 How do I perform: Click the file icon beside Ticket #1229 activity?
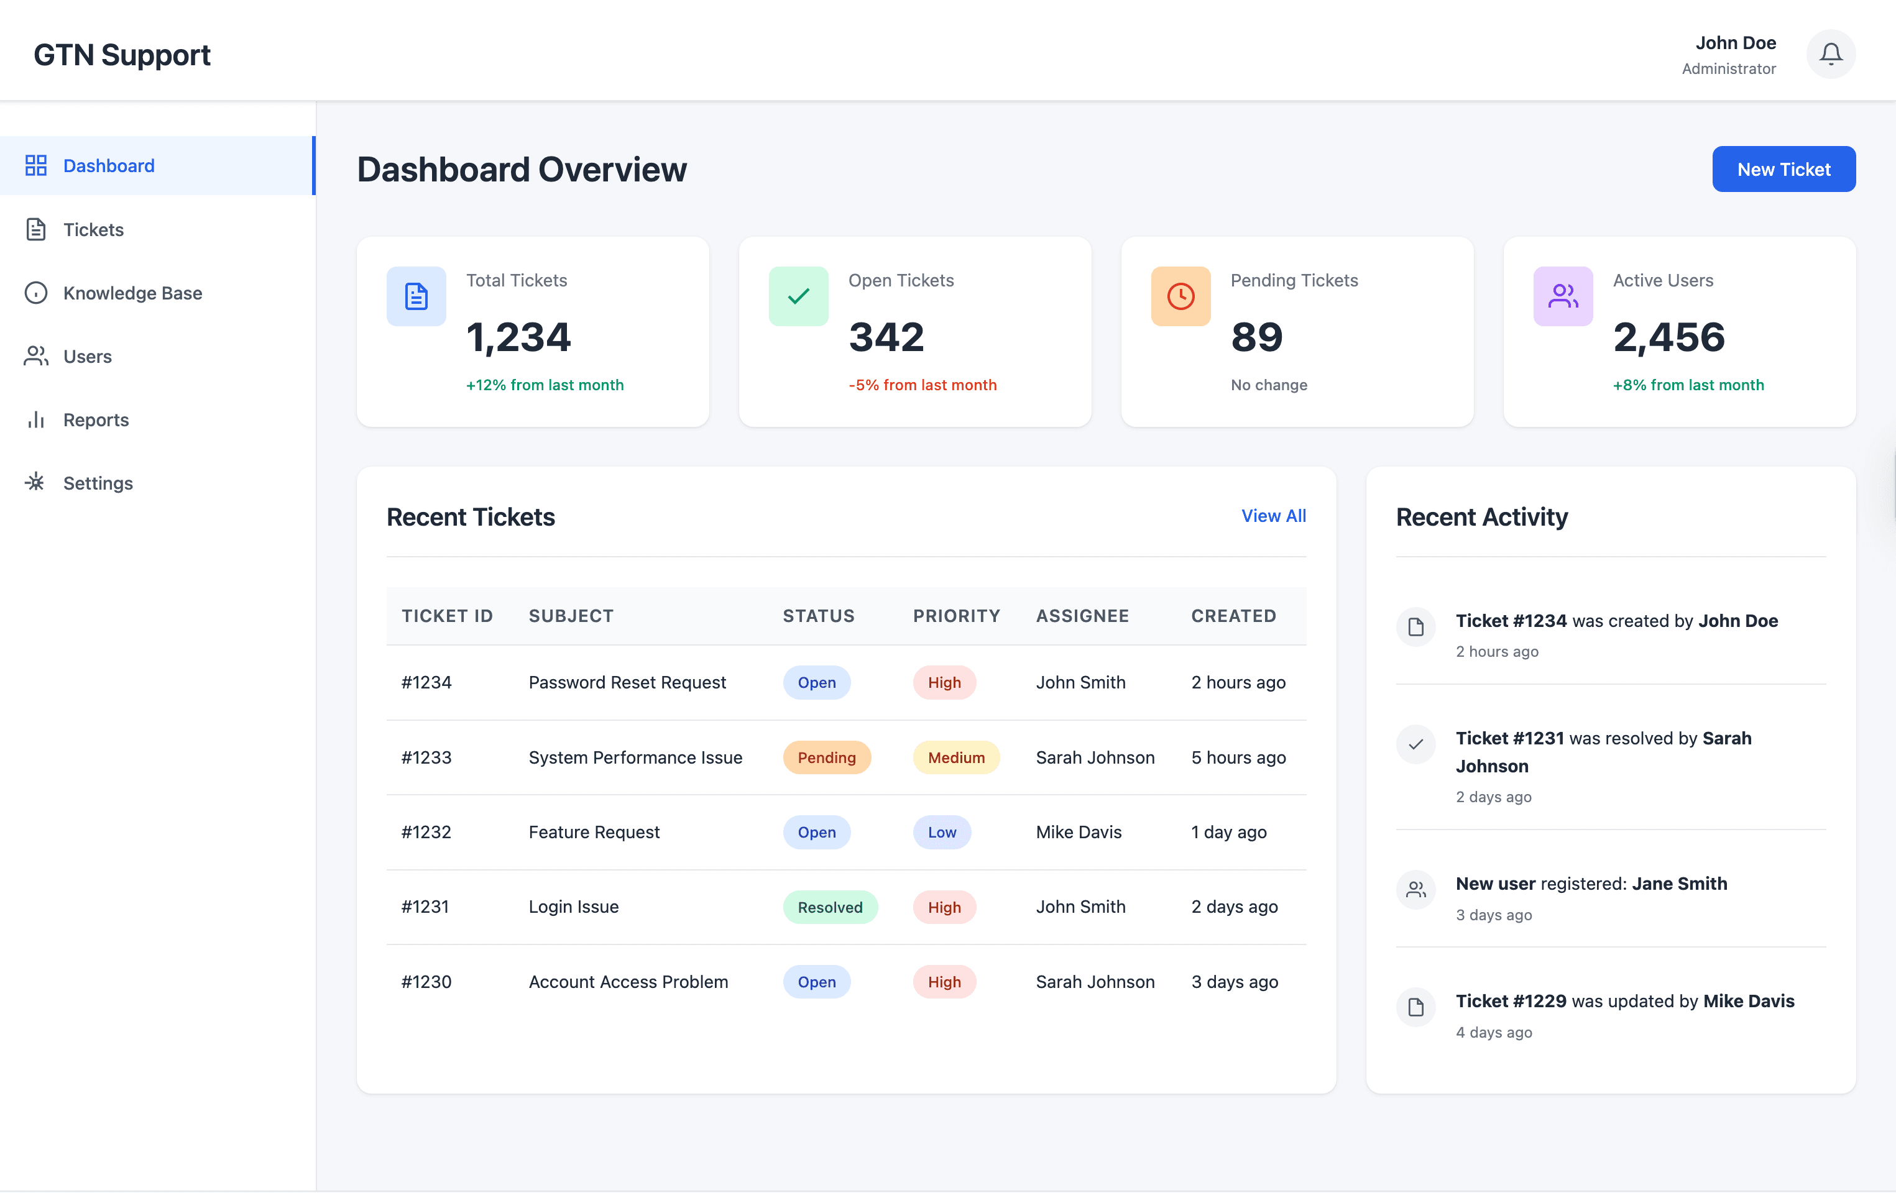(1415, 1007)
